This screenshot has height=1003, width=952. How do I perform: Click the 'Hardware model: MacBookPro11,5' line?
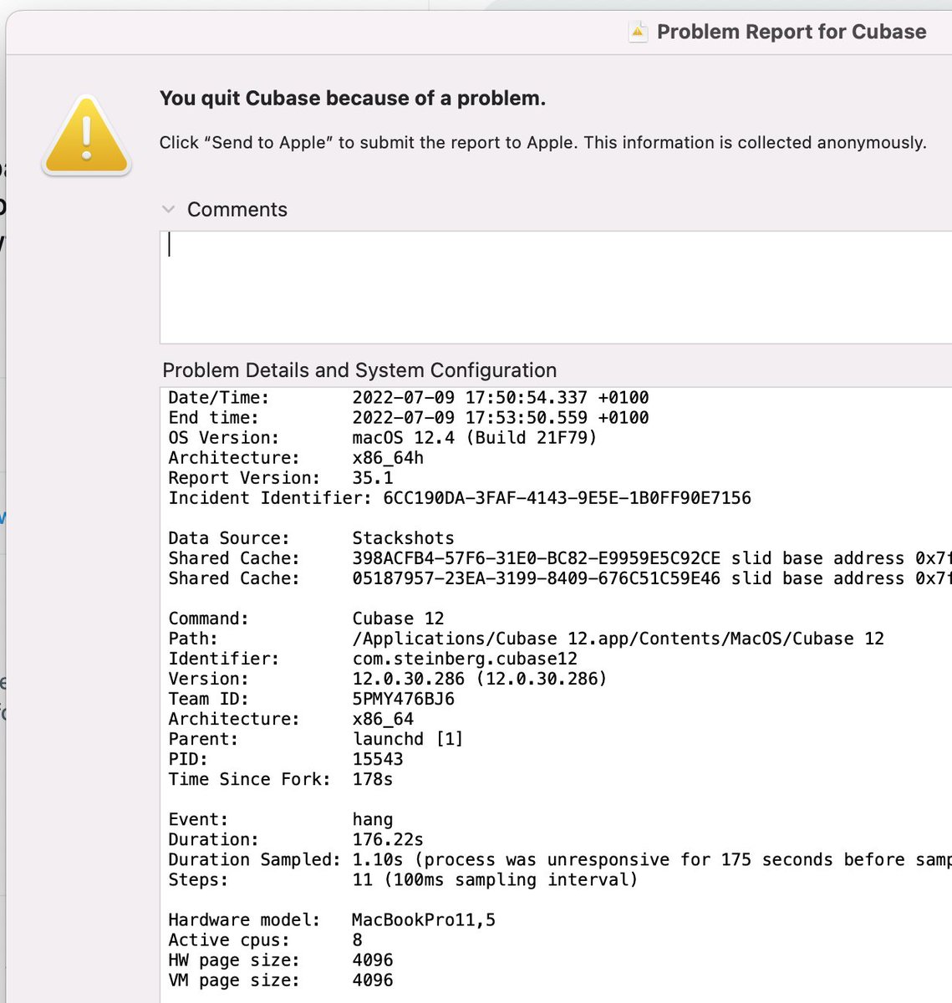click(x=332, y=919)
